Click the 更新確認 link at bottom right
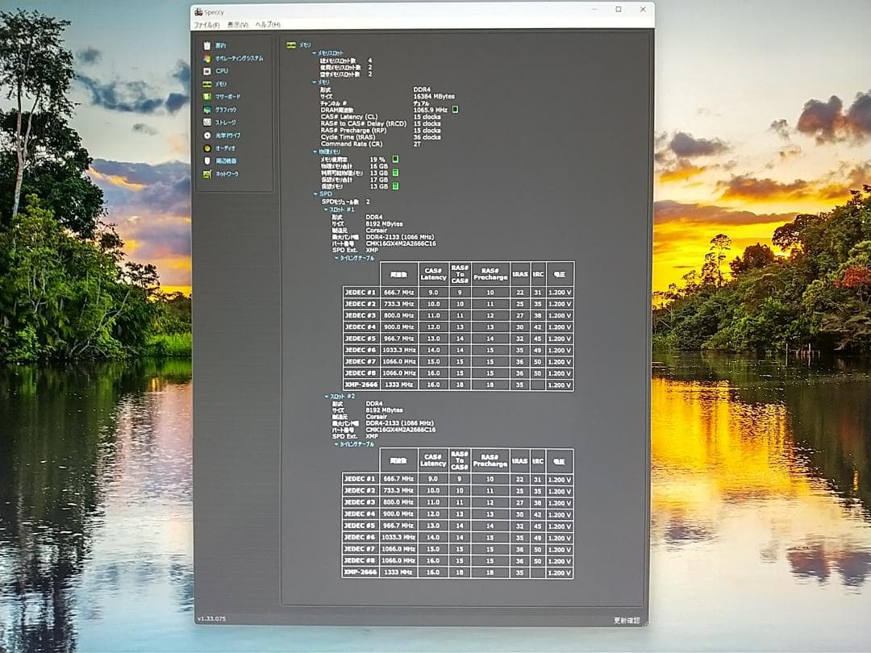The height and width of the screenshot is (653, 871). (626, 620)
